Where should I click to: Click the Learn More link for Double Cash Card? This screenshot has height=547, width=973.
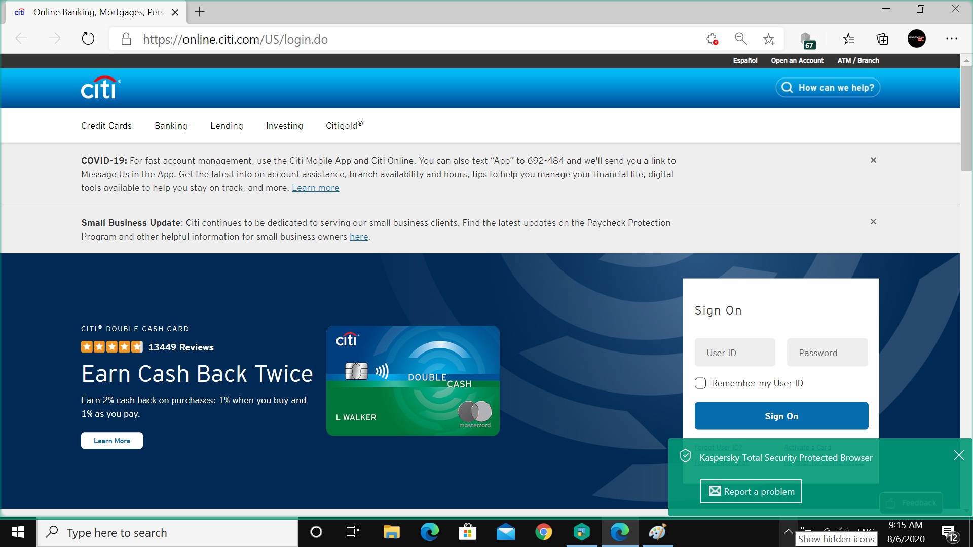pyautogui.click(x=111, y=440)
